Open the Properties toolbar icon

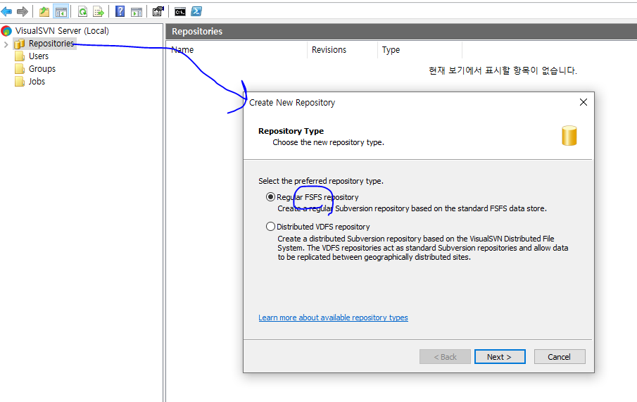point(158,11)
